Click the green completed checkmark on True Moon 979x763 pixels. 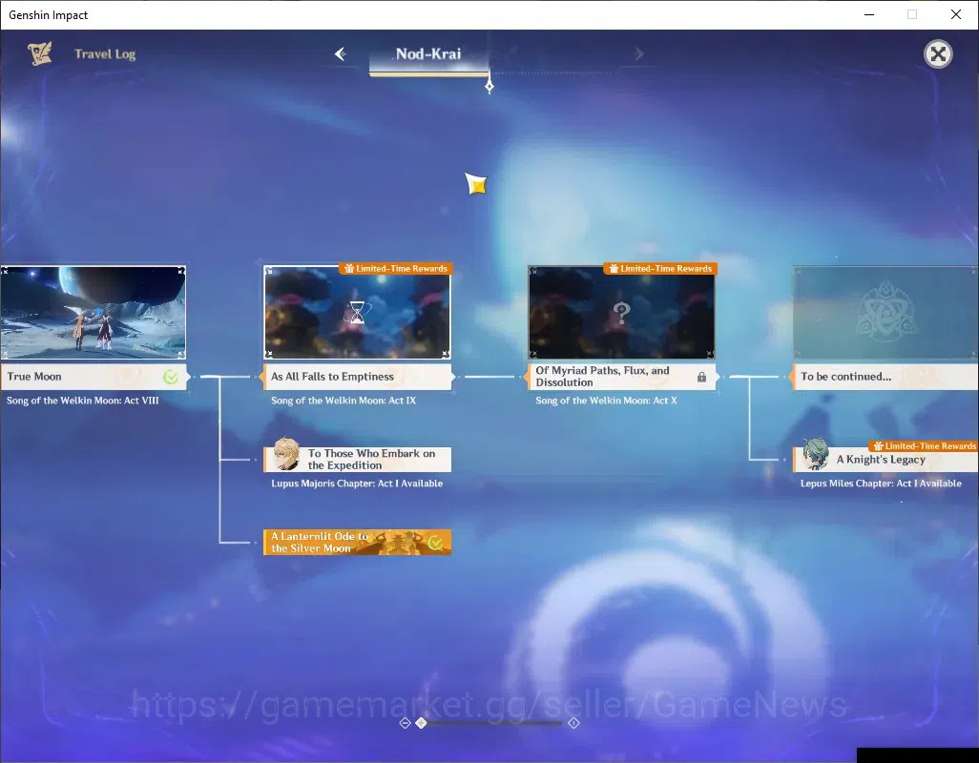pyautogui.click(x=171, y=377)
